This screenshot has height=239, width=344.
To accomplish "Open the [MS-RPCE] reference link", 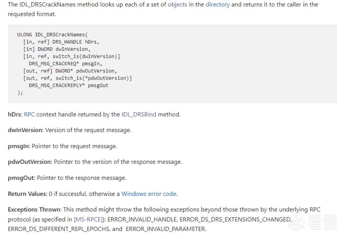I will tap(89, 219).
